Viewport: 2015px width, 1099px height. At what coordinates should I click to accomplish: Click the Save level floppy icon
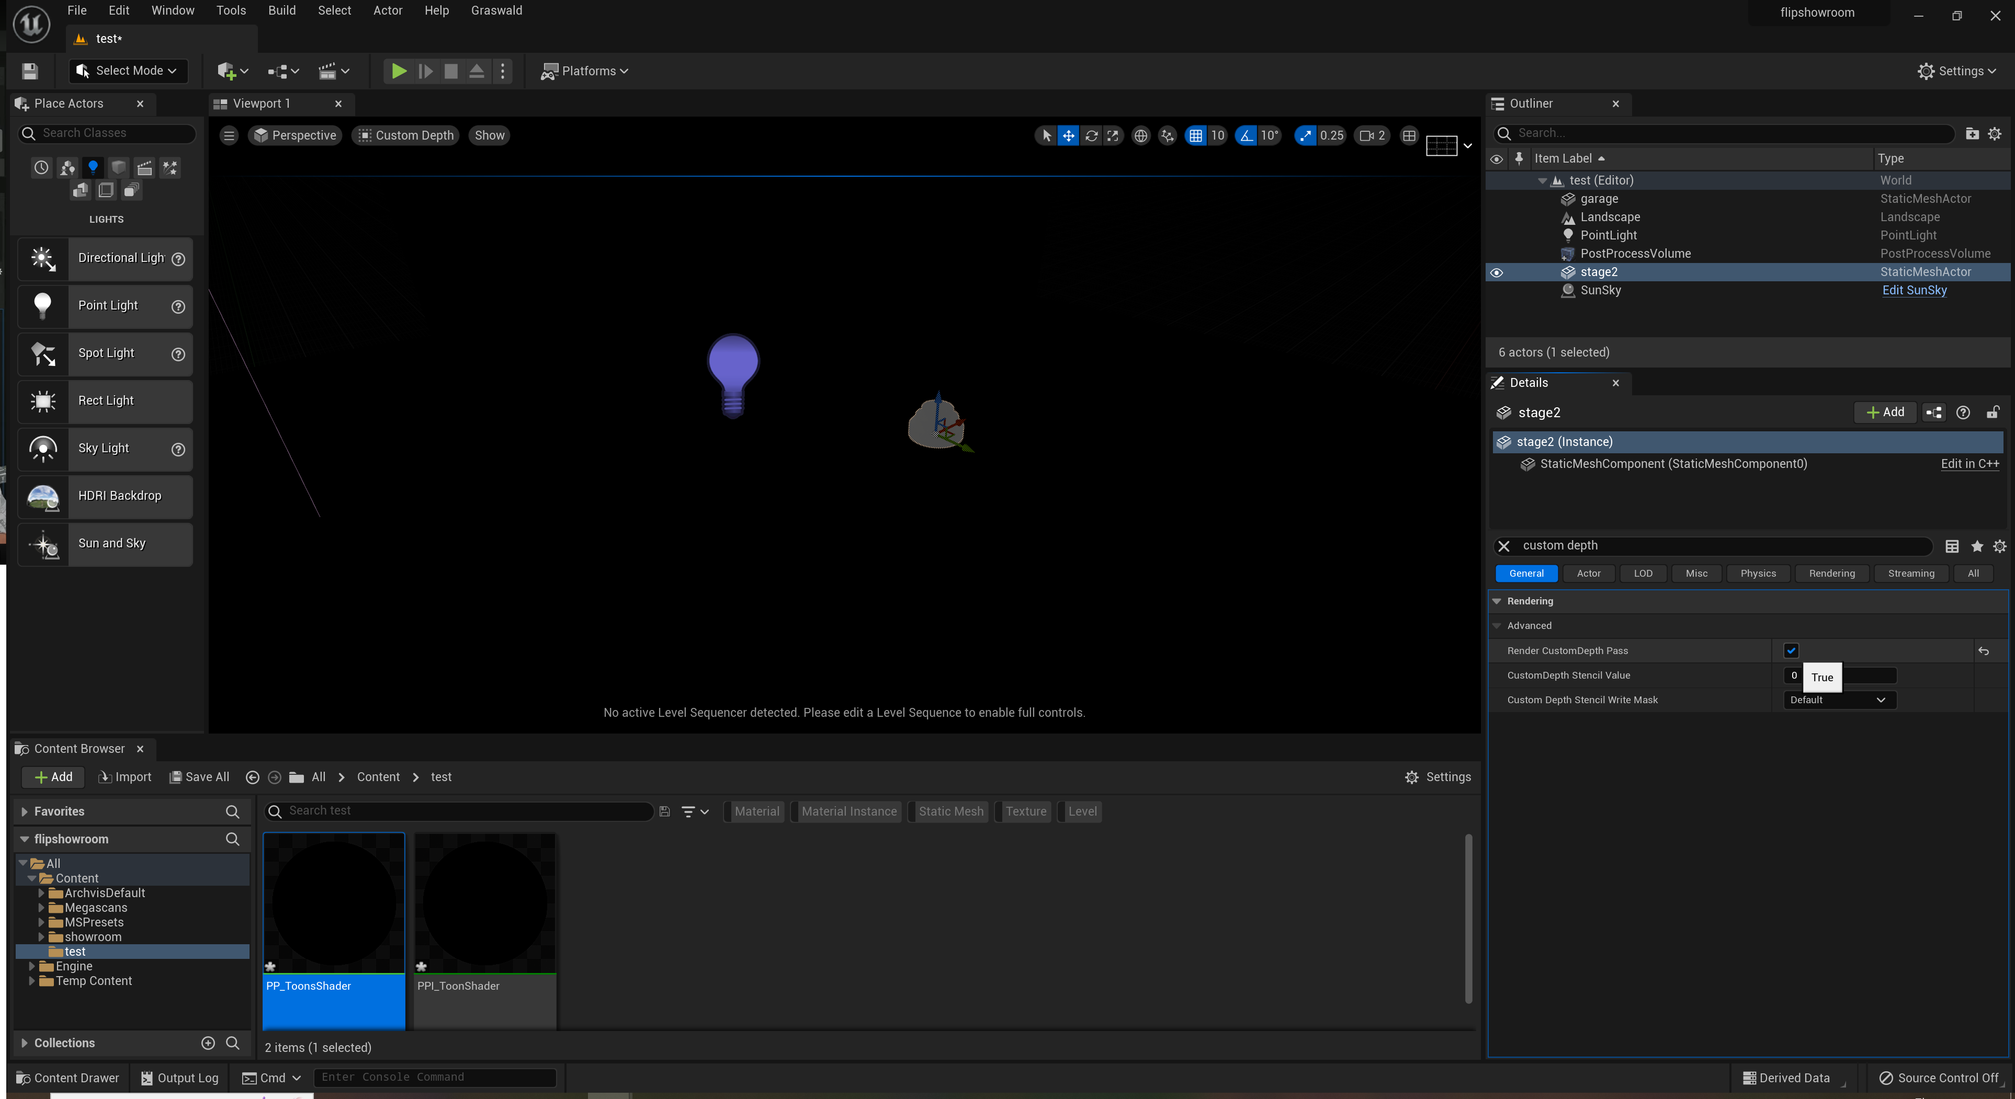coord(30,71)
